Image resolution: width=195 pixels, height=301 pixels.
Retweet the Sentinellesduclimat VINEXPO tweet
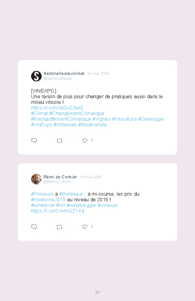point(59,141)
